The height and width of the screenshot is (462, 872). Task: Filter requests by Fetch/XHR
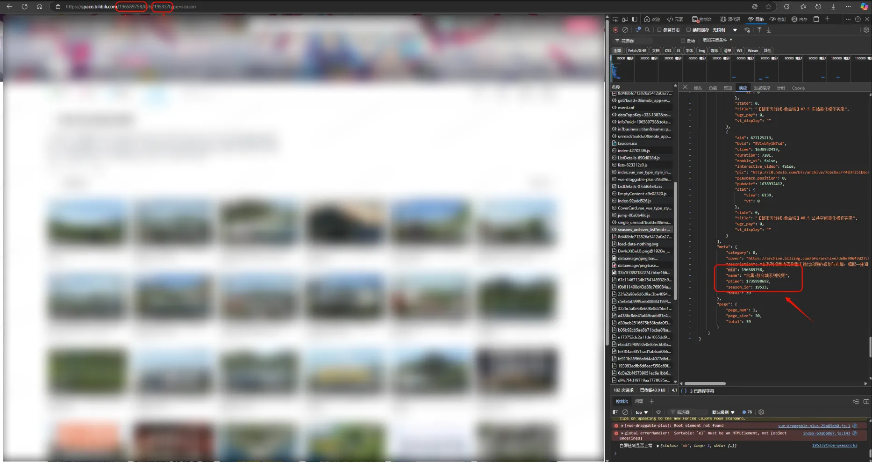pos(637,51)
